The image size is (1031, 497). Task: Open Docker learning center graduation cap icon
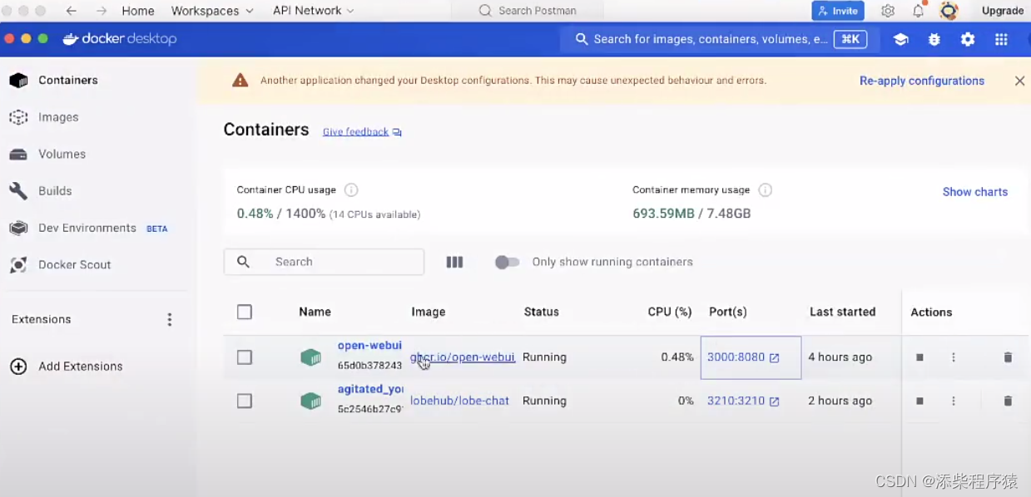click(900, 39)
